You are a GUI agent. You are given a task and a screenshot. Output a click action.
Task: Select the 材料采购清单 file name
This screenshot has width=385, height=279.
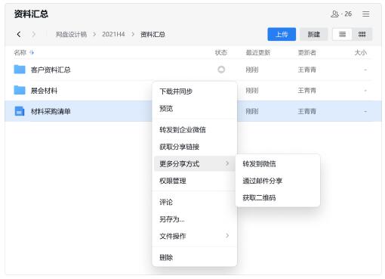51,111
